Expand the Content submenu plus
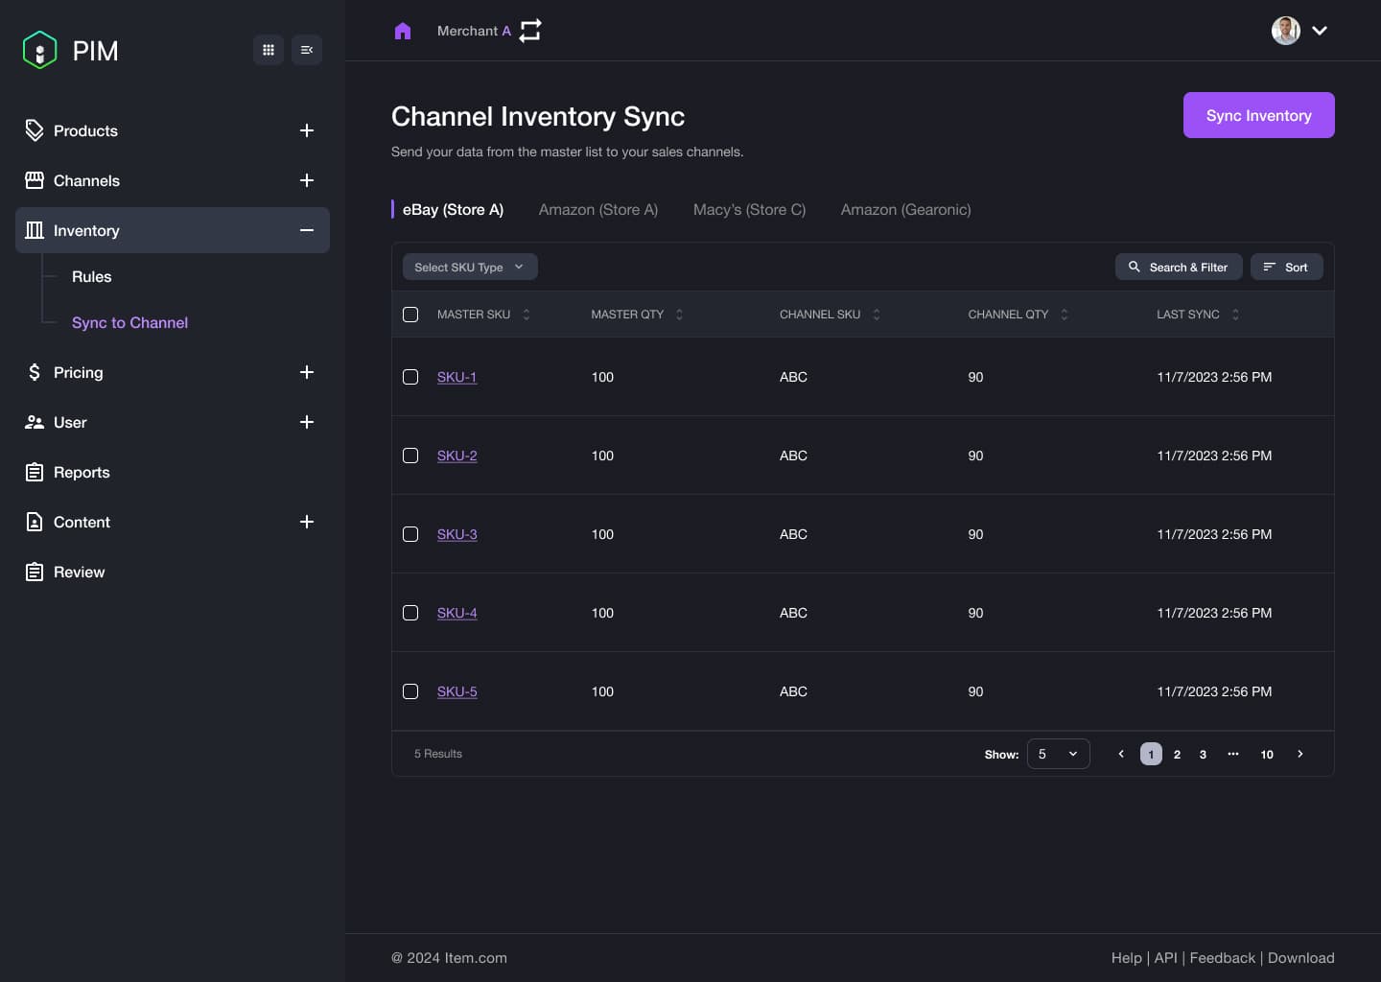 pyautogui.click(x=307, y=522)
